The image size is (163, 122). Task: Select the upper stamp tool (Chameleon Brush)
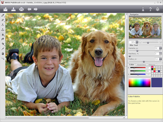tap(3, 25)
